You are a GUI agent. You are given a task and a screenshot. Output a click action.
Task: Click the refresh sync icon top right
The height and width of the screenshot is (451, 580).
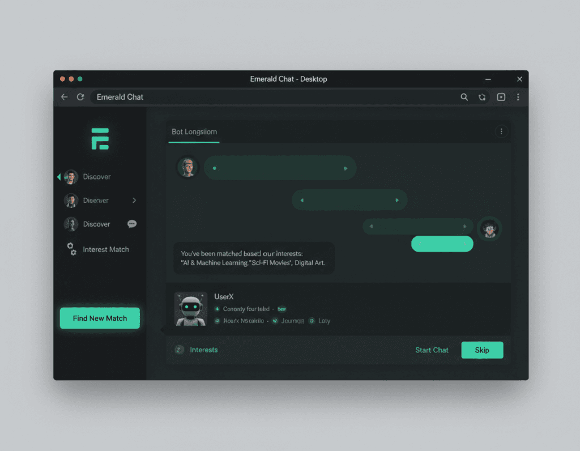point(482,97)
